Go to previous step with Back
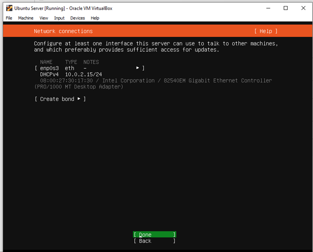The image size is (313, 252). (154, 241)
